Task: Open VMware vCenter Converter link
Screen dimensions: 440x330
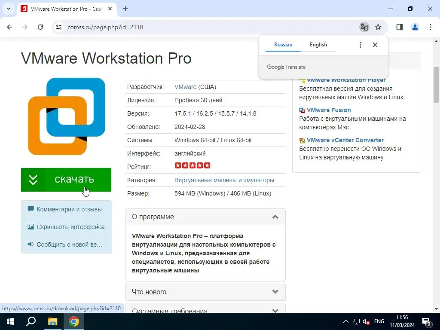Action: tap(345, 140)
